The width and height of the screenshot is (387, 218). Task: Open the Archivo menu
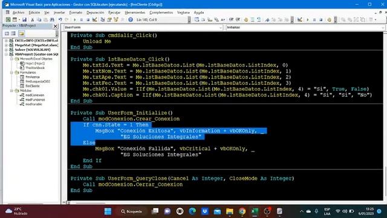coord(18,12)
